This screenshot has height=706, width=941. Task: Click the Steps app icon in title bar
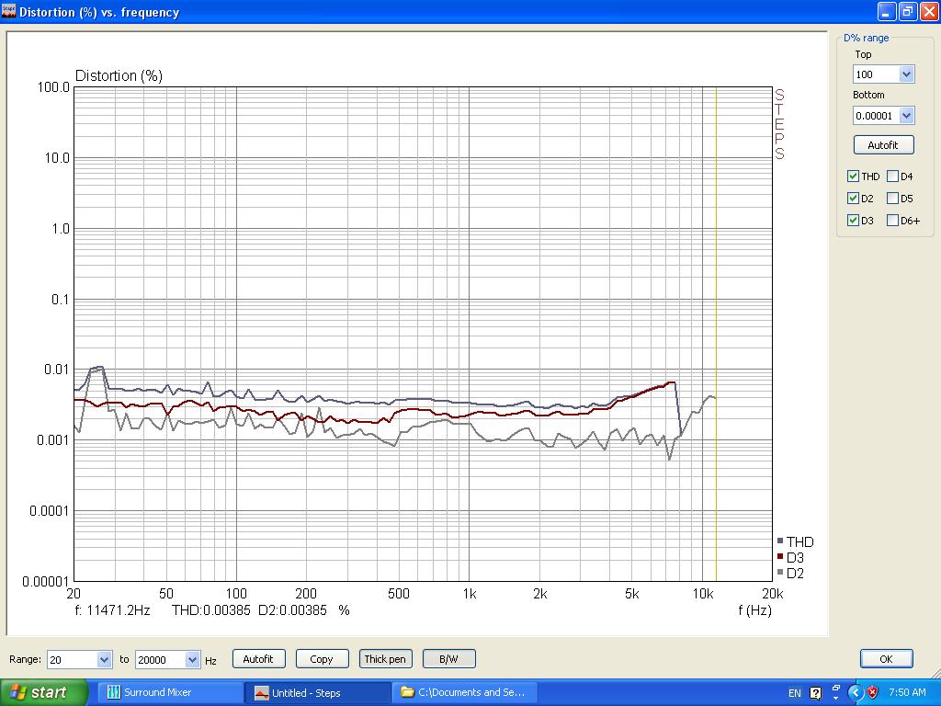pyautogui.click(x=8, y=11)
